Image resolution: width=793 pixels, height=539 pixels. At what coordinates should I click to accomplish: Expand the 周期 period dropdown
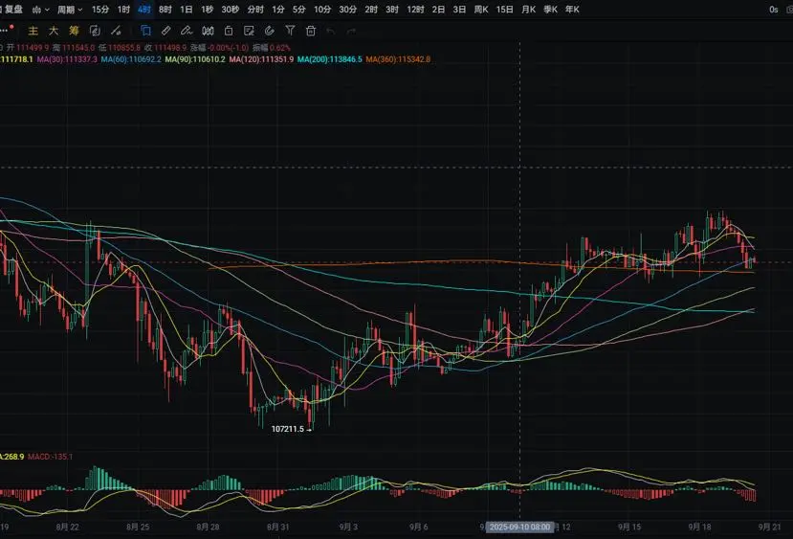click(x=70, y=10)
